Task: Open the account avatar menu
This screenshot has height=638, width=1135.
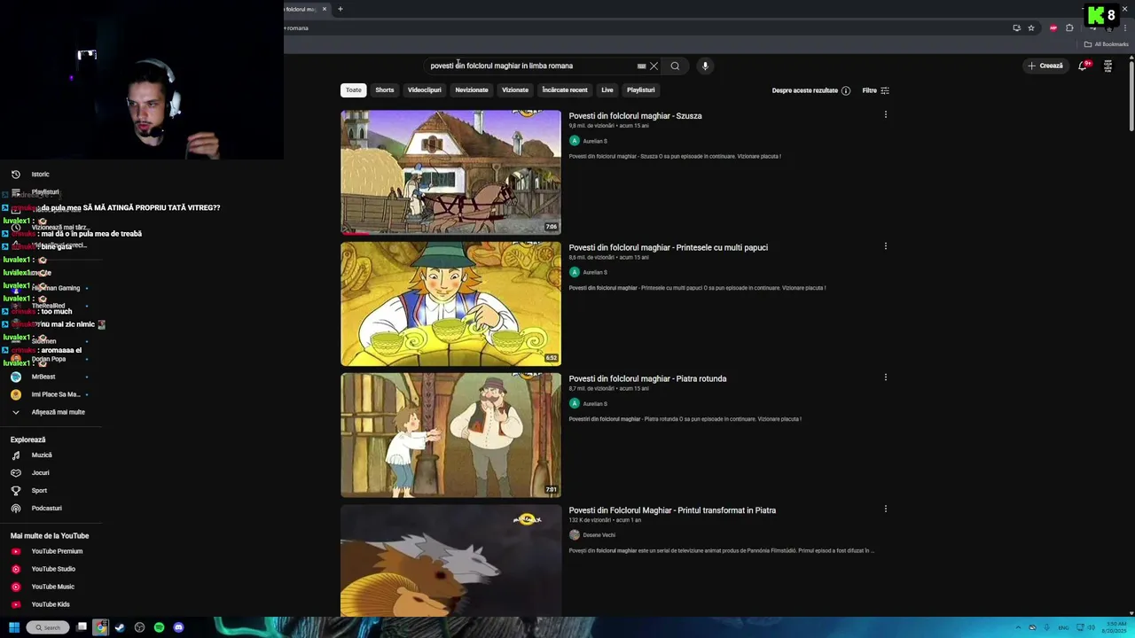Action: click(x=1108, y=66)
